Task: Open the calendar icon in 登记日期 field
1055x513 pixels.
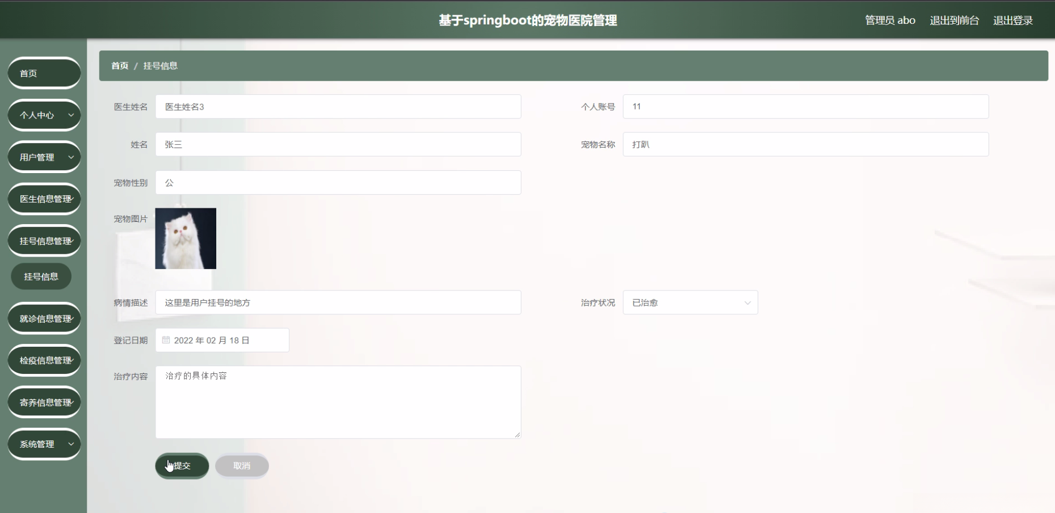Action: click(x=166, y=340)
